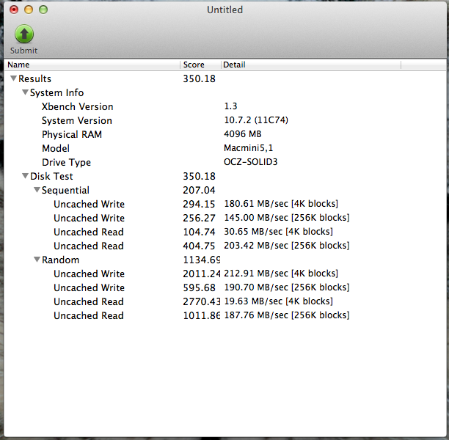The width and height of the screenshot is (449, 440).
Task: Click the score 104.74
Action: [199, 232]
